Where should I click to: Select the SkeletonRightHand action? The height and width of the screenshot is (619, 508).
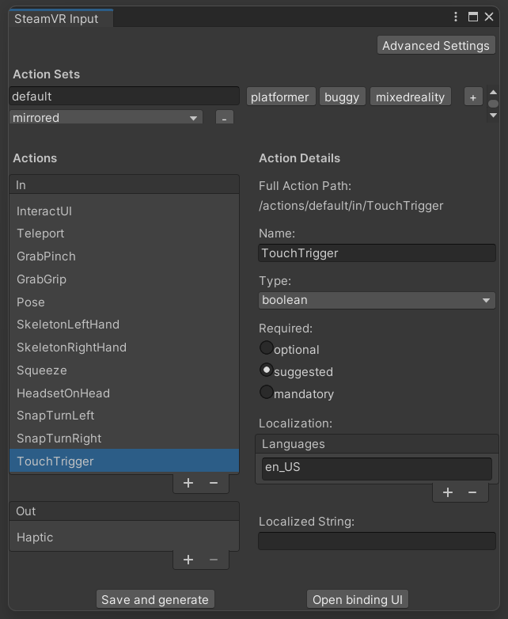click(x=124, y=347)
